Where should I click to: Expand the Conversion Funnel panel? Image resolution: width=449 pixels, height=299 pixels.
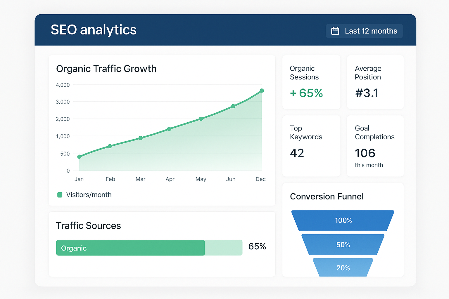[327, 197]
